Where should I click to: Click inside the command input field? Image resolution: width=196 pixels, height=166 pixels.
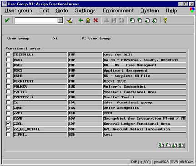tap(36, 20)
